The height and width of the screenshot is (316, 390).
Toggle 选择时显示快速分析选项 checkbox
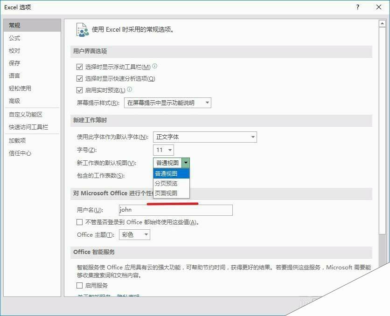(x=79, y=78)
